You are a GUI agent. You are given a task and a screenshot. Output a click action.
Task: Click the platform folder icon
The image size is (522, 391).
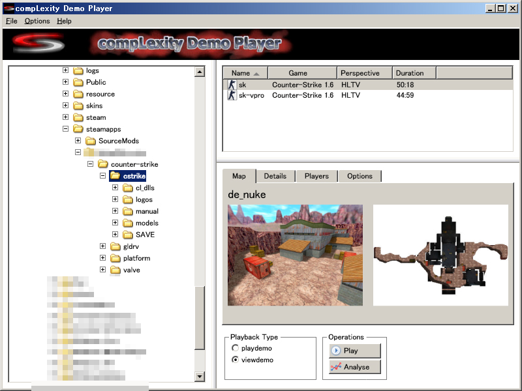click(115, 258)
